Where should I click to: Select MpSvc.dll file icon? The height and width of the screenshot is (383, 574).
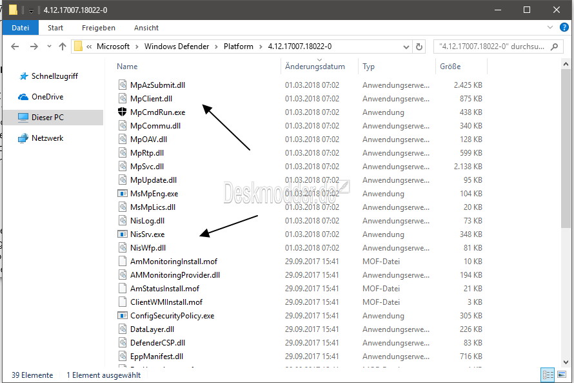click(x=123, y=167)
